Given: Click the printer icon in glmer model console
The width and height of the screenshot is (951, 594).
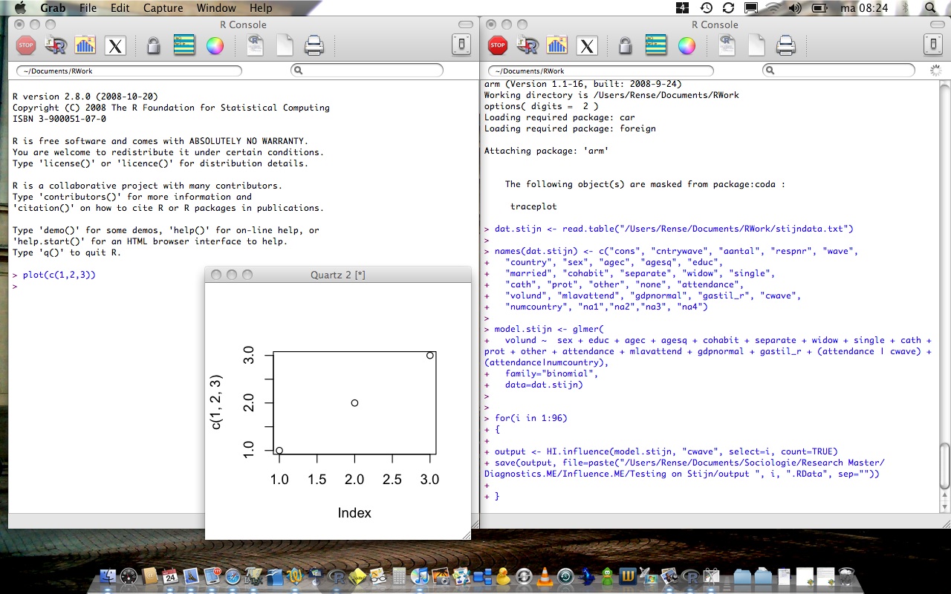Looking at the screenshot, I should (786, 46).
